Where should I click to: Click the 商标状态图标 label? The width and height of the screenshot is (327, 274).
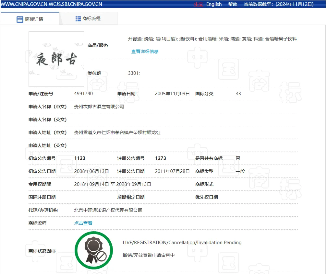click(x=42, y=251)
